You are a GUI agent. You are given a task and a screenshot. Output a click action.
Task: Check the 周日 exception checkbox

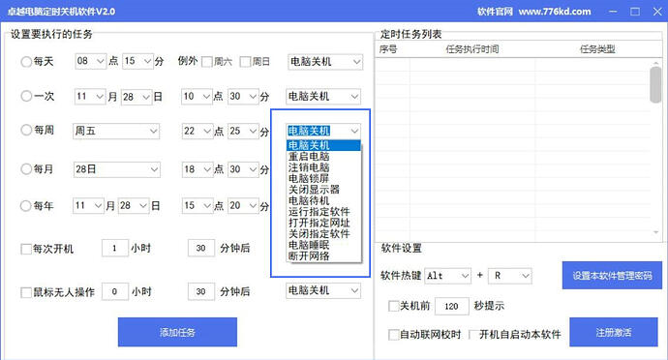pos(245,62)
